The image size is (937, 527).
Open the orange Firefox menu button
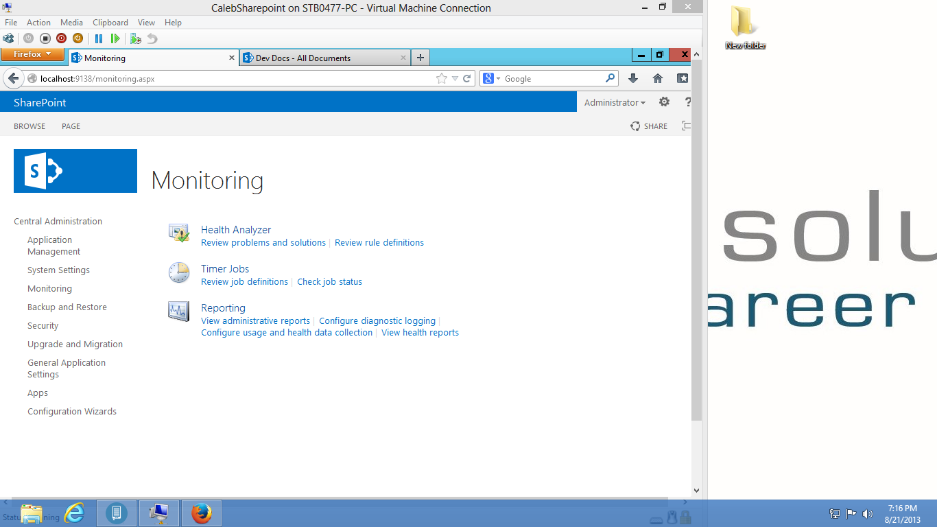(32, 54)
